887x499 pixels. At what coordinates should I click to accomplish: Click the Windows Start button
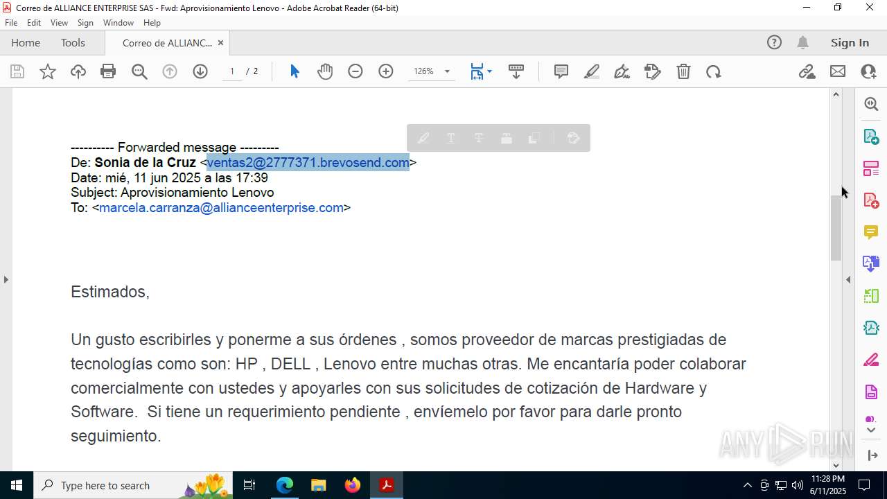tap(17, 485)
